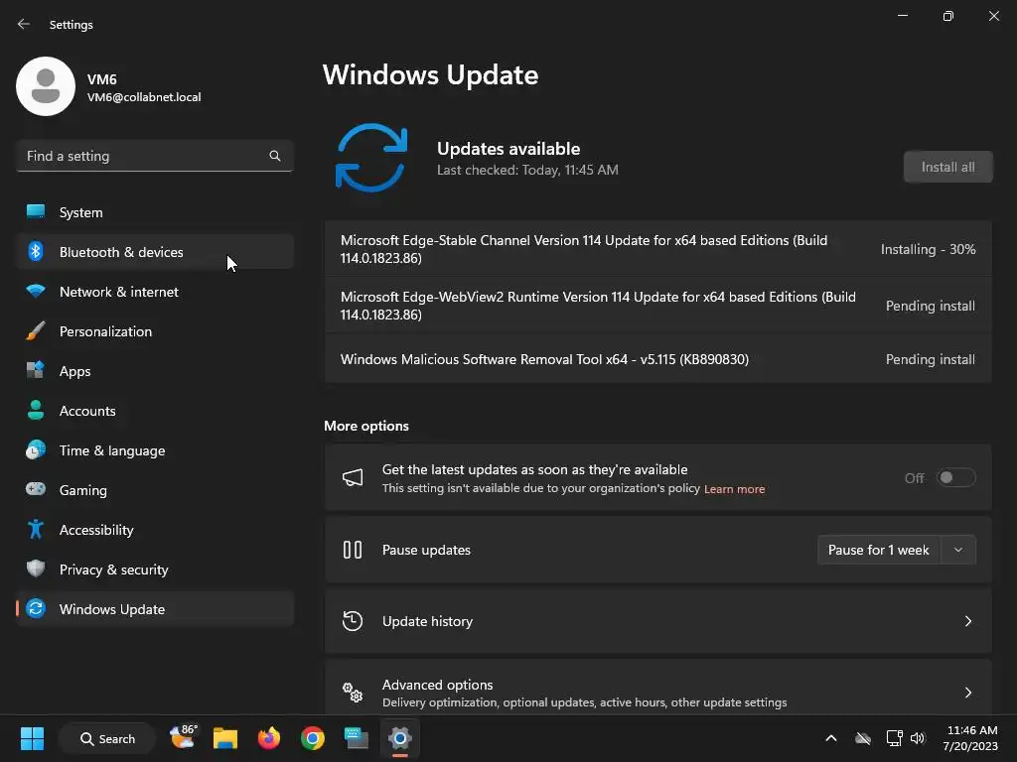Click the volume speaker tray icon
The width and height of the screenshot is (1017, 762).
[x=918, y=738]
